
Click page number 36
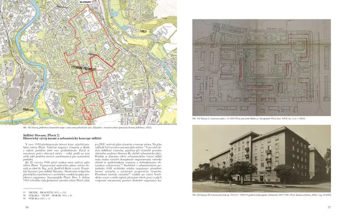(27, 207)
